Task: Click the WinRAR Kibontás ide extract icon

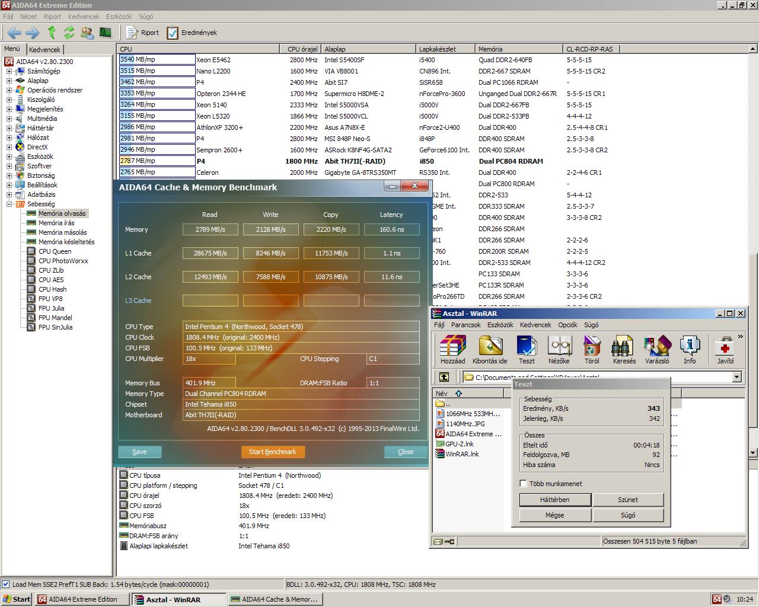Action: pyautogui.click(x=490, y=346)
